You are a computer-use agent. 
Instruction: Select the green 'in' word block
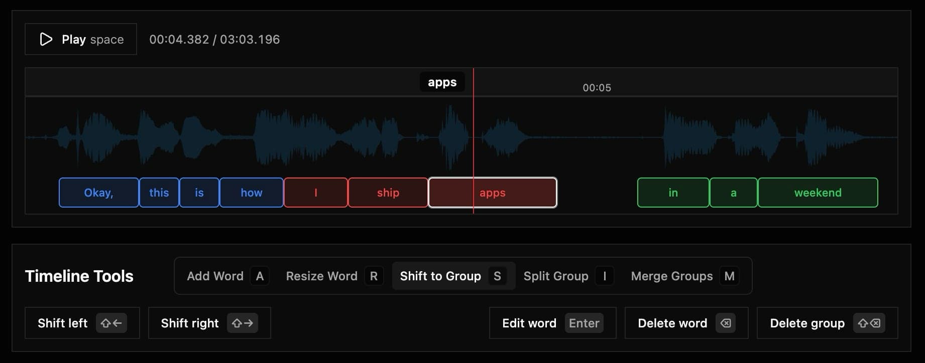[673, 193]
